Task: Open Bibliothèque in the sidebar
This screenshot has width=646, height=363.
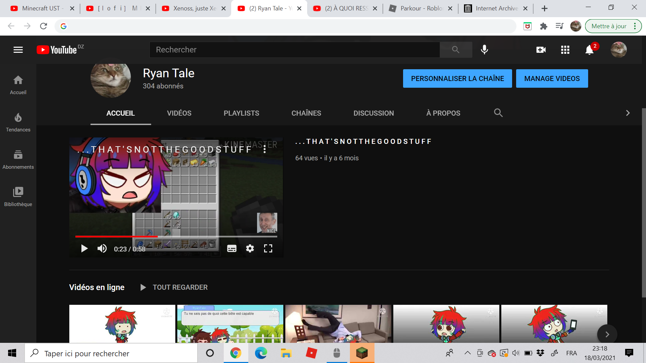Action: coord(18,197)
